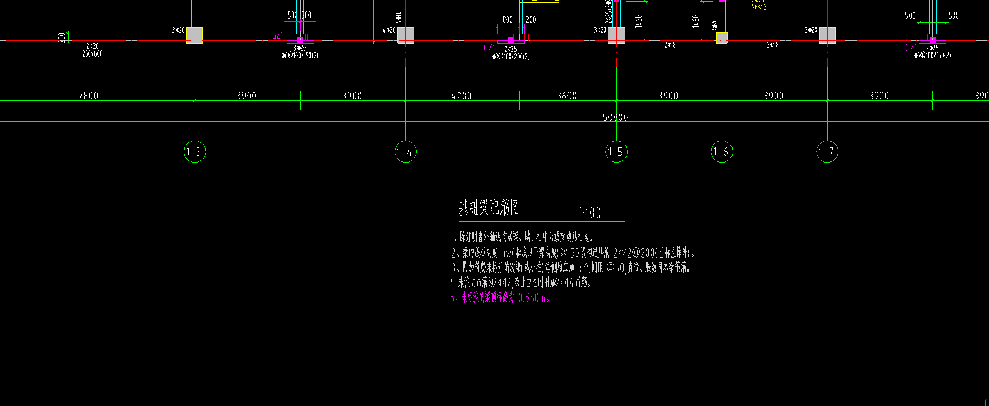Viewport: 989px width, 406px height.
Task: Pick the 3Φ20 label beside column 1-7
Action: pyautogui.click(x=811, y=30)
